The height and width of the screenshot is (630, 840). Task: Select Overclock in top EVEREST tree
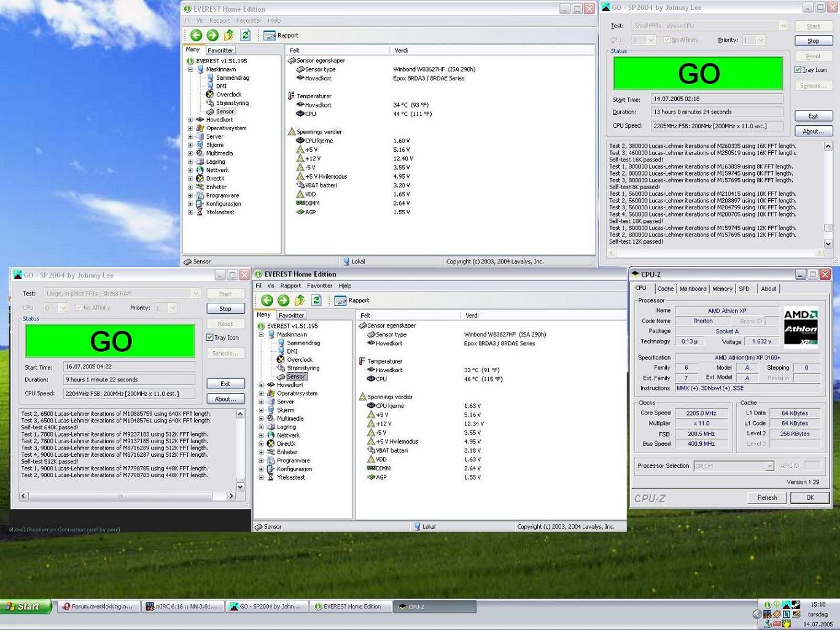click(x=228, y=95)
